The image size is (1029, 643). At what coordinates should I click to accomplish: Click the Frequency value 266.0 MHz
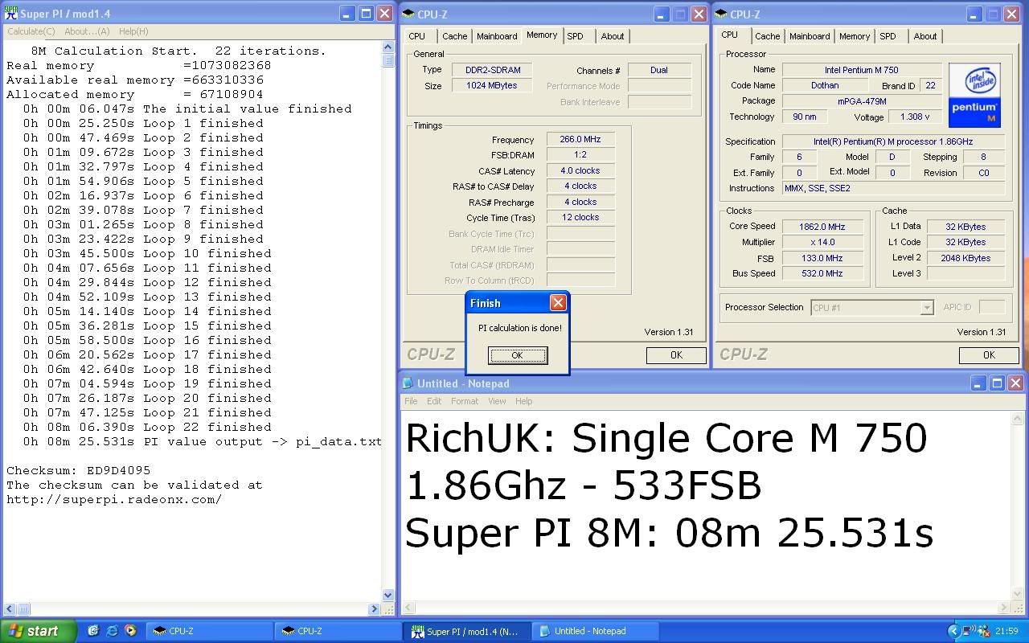(580, 140)
